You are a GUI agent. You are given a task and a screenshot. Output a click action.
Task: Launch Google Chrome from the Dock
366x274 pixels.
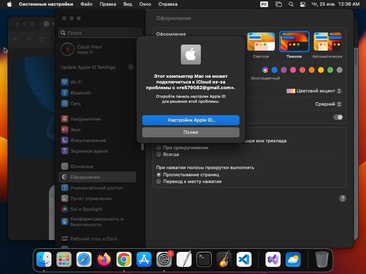tap(124, 259)
